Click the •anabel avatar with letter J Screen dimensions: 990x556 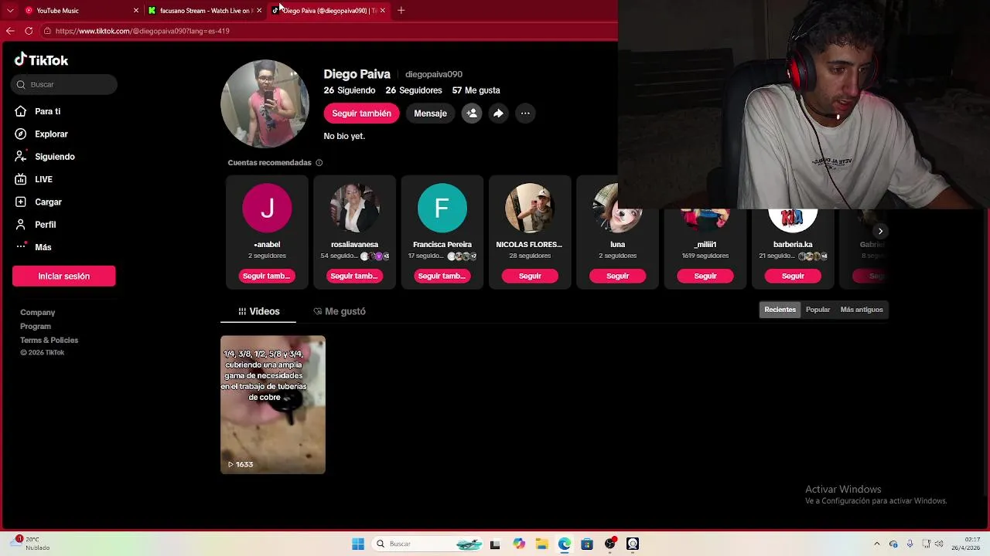point(267,208)
